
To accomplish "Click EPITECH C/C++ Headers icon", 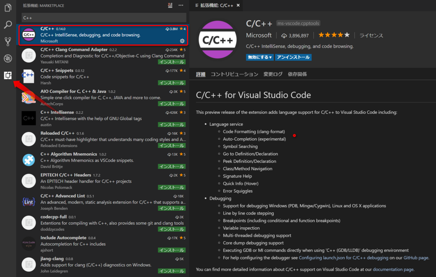I will click(29, 181).
